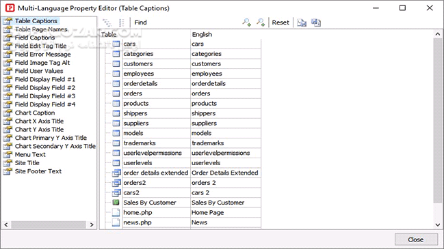The width and height of the screenshot is (444, 249).
Task: Click the grid scroll down arrow
Action: coord(438,224)
